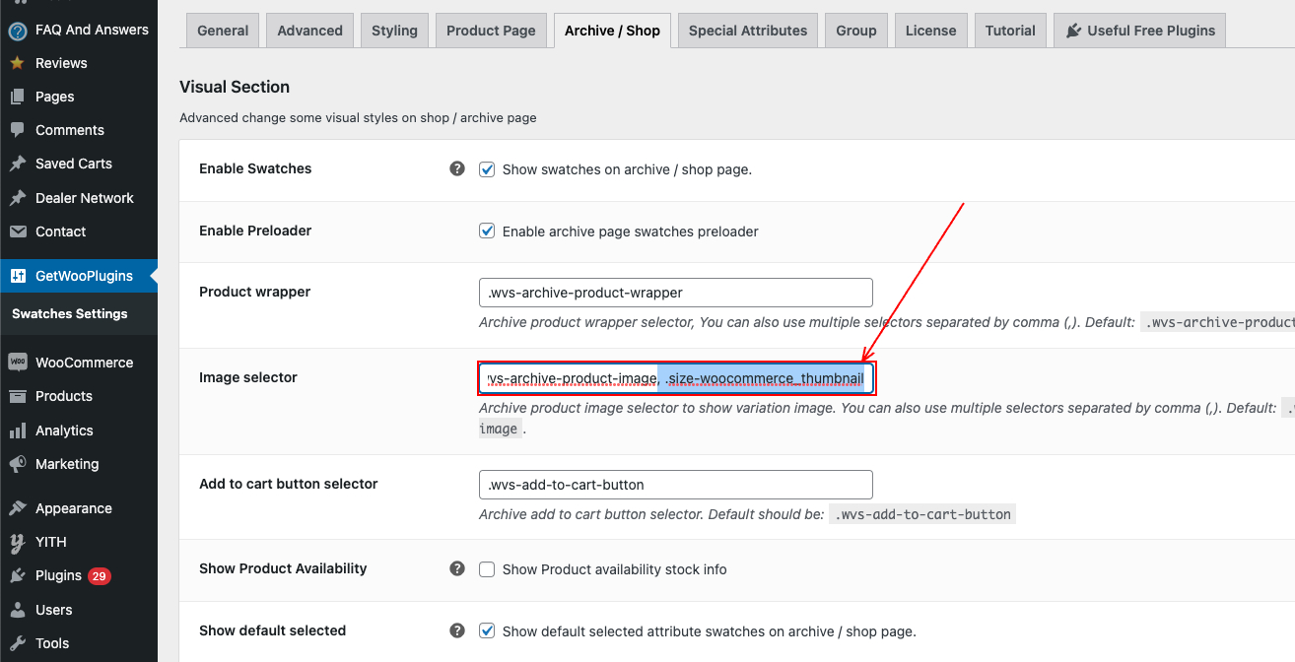Image resolution: width=1295 pixels, height=662 pixels.
Task: Open the General tab
Action: 223,31
